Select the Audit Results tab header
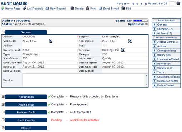Image resolution: width=182 pixels, height=132 pixels. point(26,120)
